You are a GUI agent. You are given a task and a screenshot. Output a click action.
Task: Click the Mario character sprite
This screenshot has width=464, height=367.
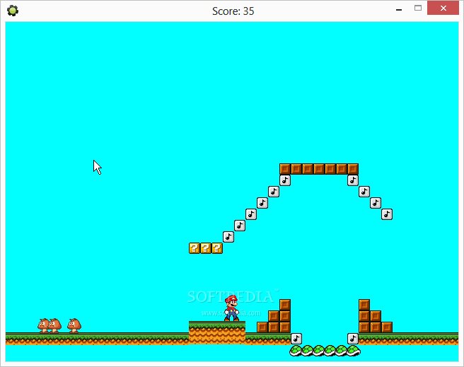point(231,308)
